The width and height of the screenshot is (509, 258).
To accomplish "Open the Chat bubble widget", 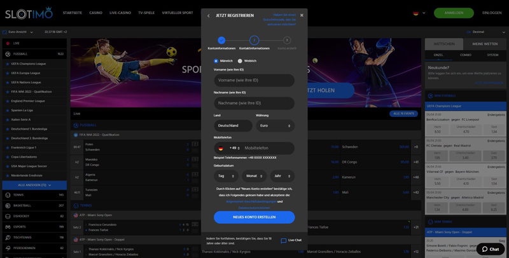I will pyautogui.click(x=490, y=249).
